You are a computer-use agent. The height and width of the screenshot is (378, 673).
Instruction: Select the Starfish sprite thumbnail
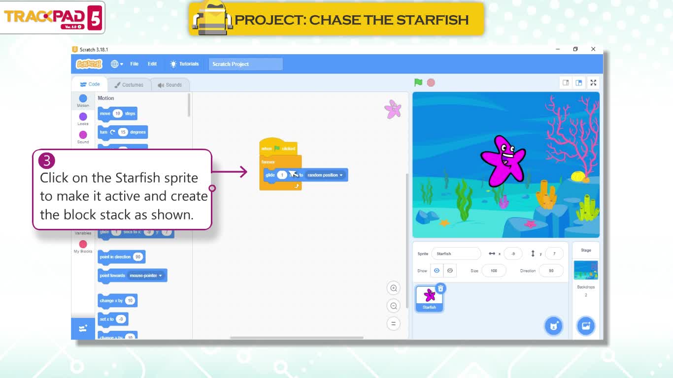click(x=429, y=298)
